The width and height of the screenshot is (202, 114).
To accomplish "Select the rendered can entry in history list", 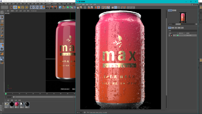I will (x=183, y=35).
